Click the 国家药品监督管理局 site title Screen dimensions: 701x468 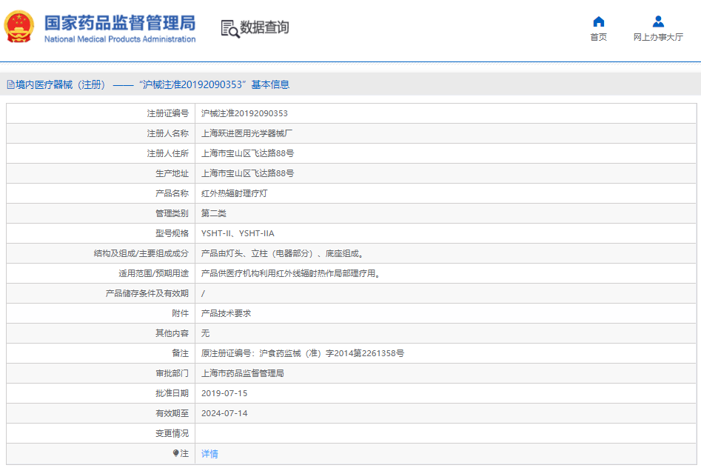[x=119, y=21]
